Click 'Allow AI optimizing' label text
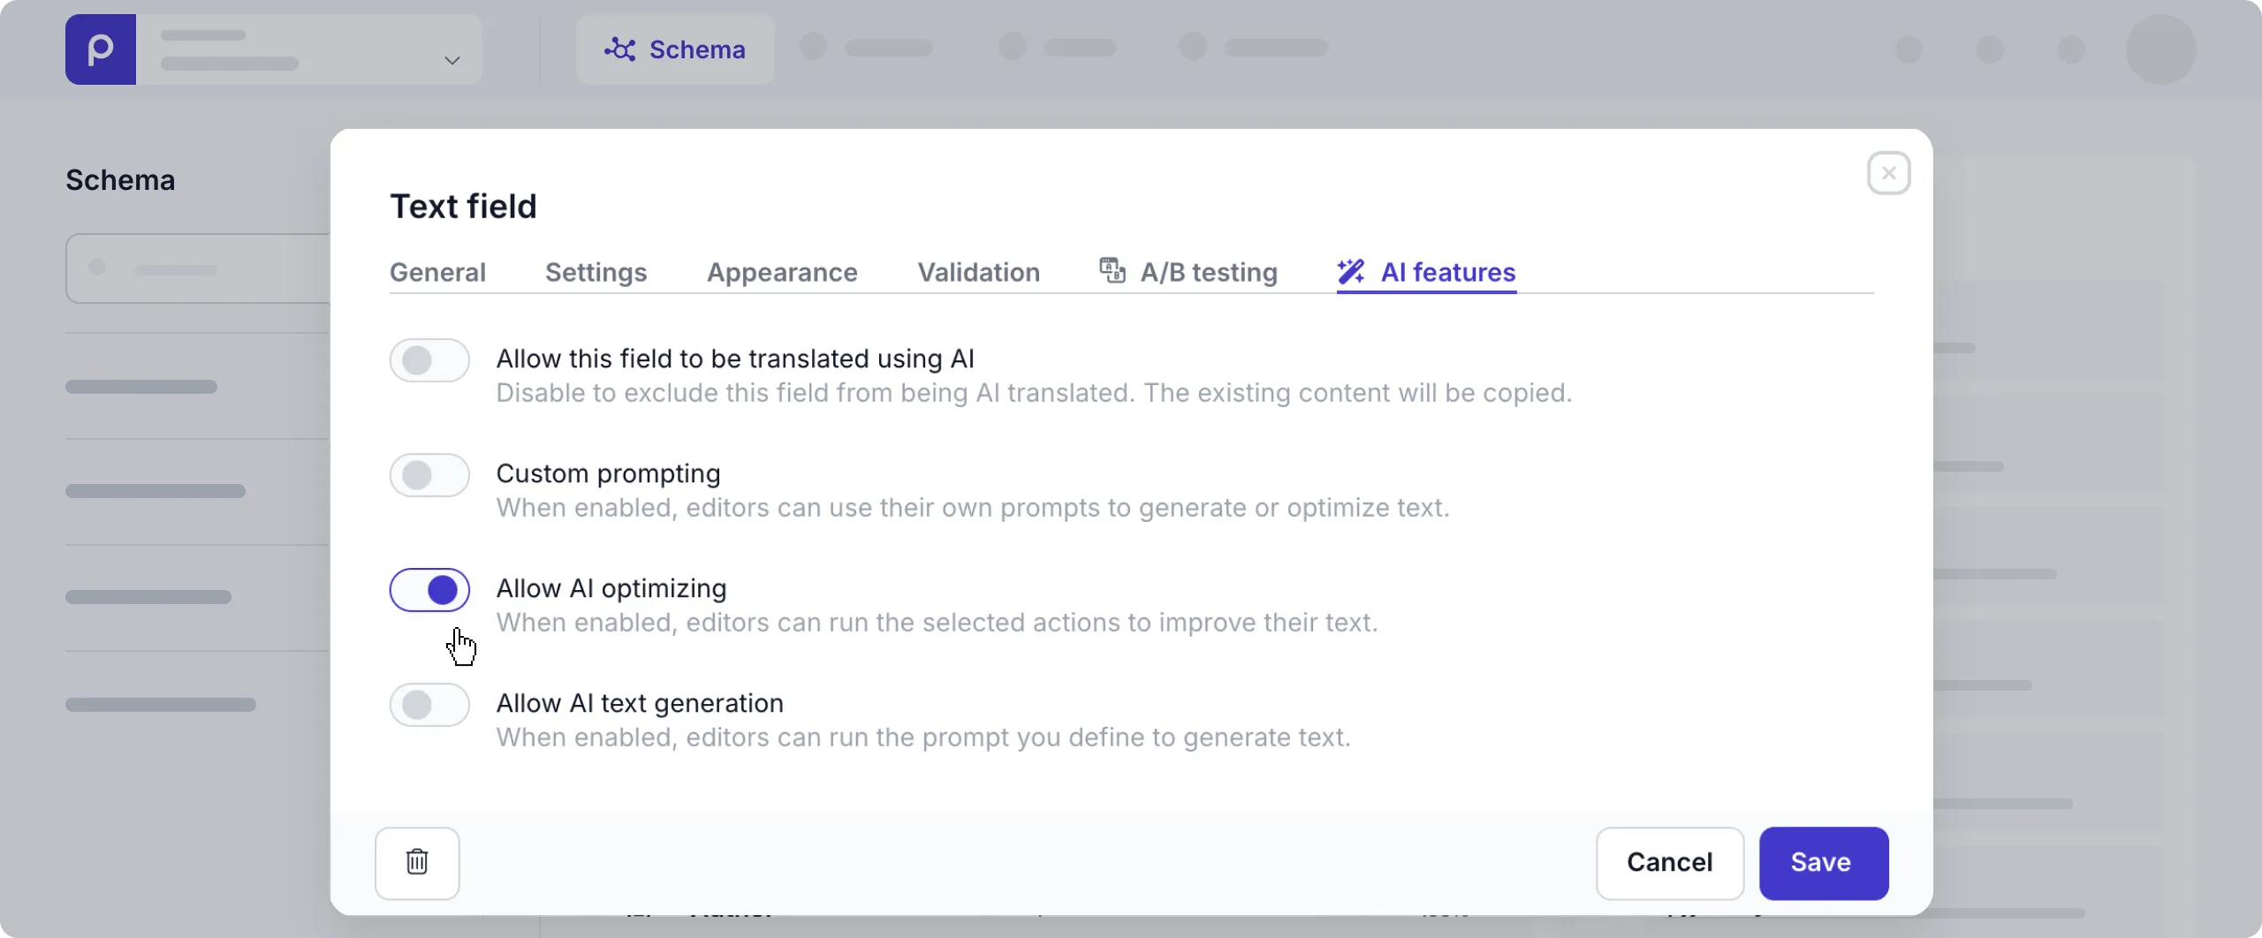 click(x=611, y=588)
